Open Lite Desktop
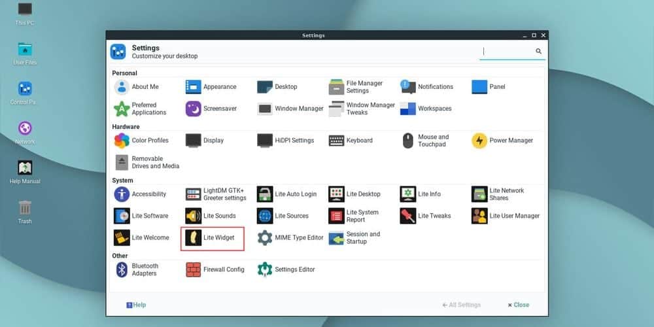The height and width of the screenshot is (327, 654). 355,194
